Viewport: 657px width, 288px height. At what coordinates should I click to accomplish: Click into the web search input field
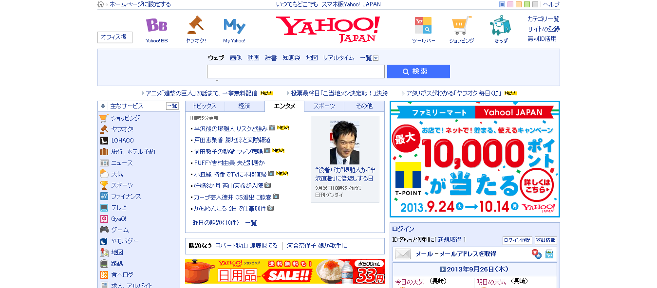[296, 72]
